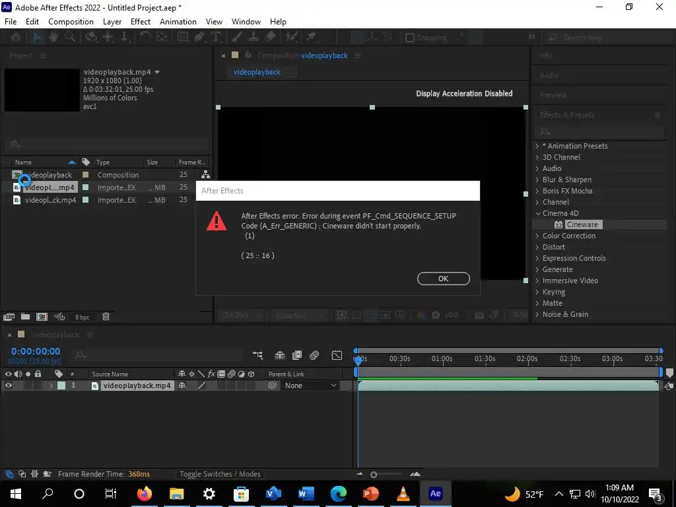
Task: Select the Type tool
Action: point(216,37)
